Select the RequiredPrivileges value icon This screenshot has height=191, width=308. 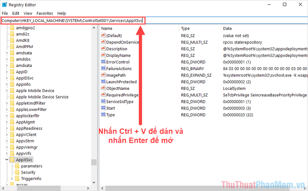[103, 95]
